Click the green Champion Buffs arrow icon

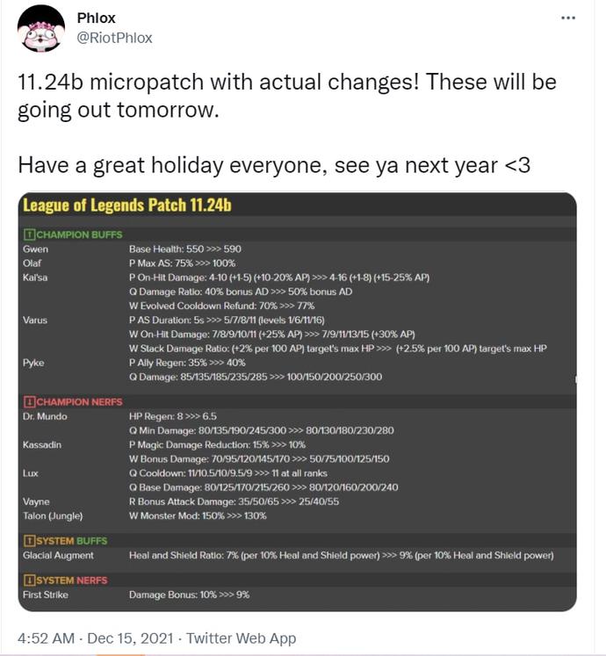tap(28, 234)
